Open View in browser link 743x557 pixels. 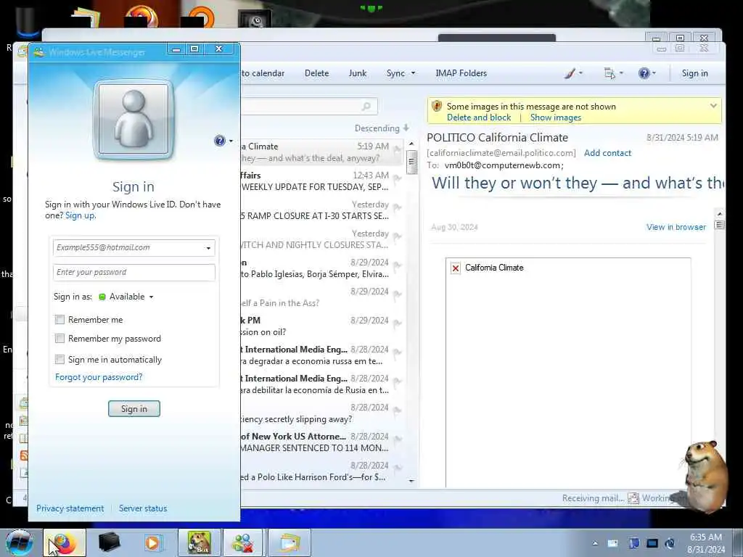pos(676,227)
